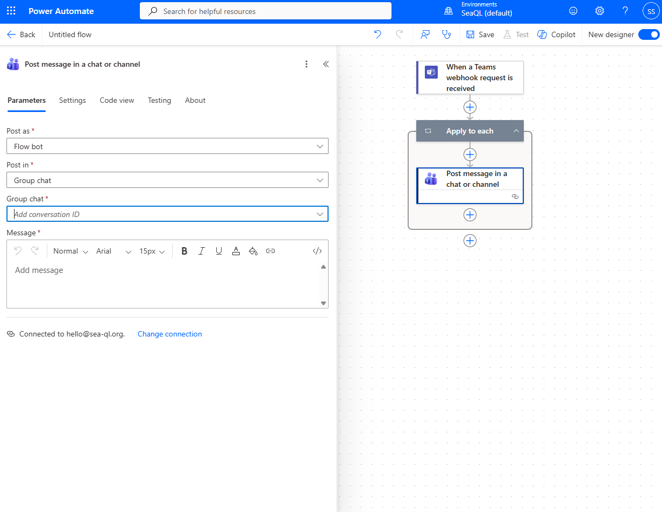The image size is (662, 512).
Task: Expand the Post in dropdown
Action: pyautogui.click(x=167, y=180)
